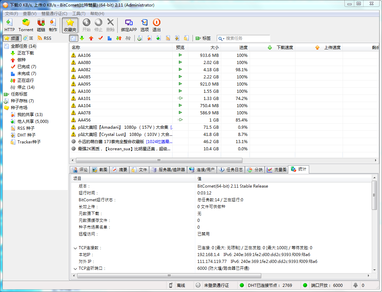The image size is (382, 292).
Task: Select 种子存档 (7) in sidebar tree
Action: pos(22,101)
